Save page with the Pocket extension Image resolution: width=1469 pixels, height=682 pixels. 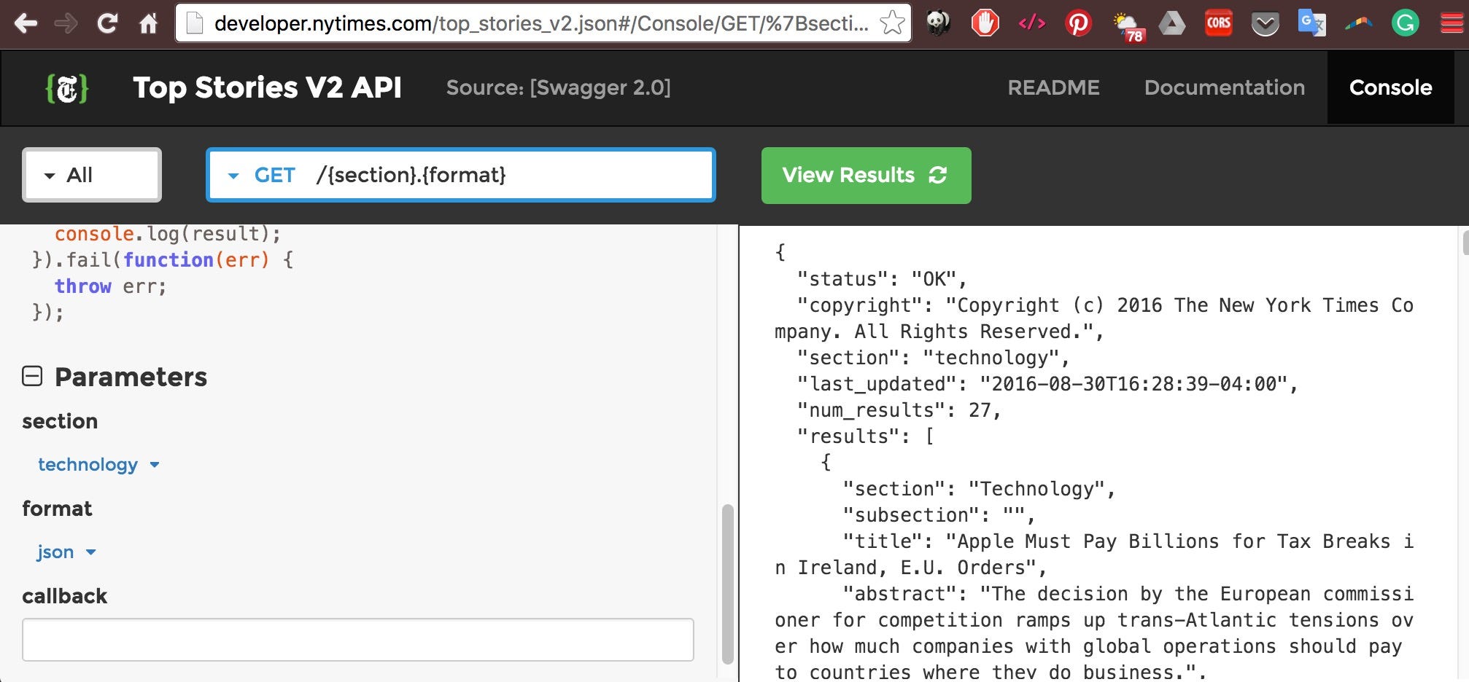(1265, 23)
